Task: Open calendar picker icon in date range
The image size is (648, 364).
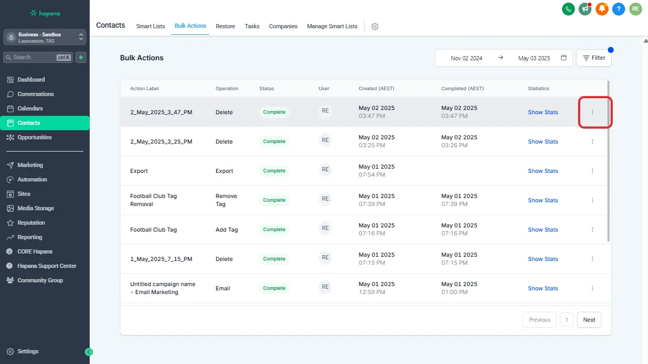Action: 564,58
